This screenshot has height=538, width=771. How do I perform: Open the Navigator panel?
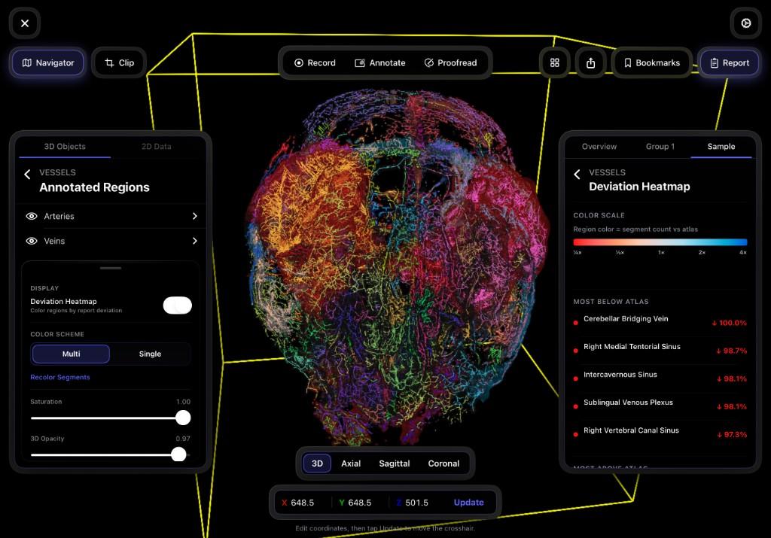[x=47, y=63]
